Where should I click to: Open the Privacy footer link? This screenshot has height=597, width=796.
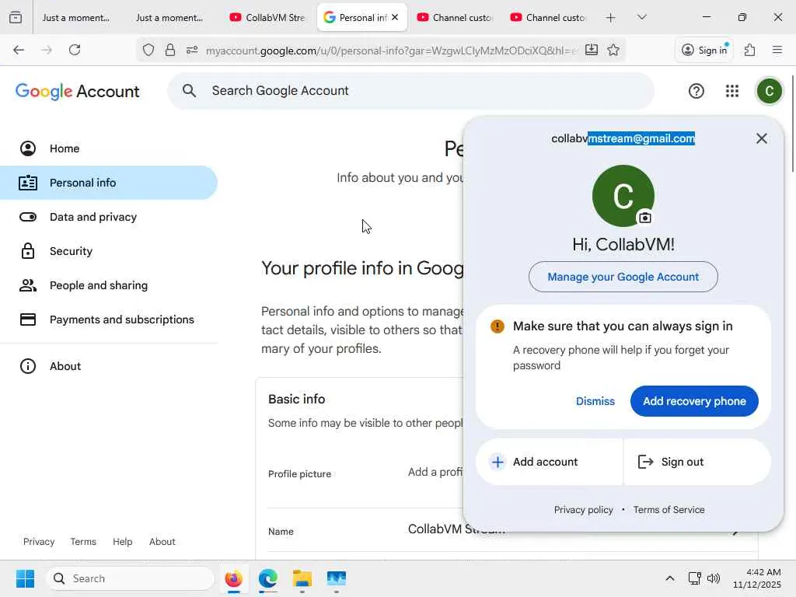(39, 542)
